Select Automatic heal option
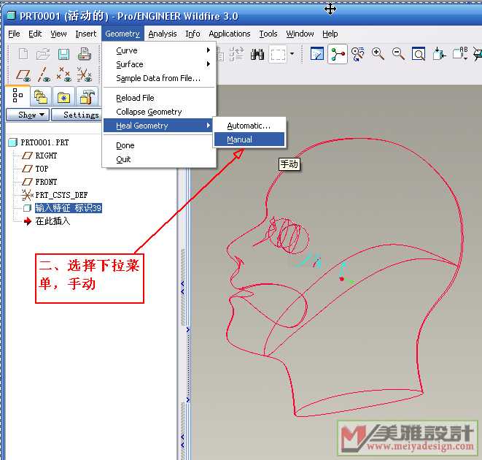Viewport: 482px width, 460px height. [249, 126]
